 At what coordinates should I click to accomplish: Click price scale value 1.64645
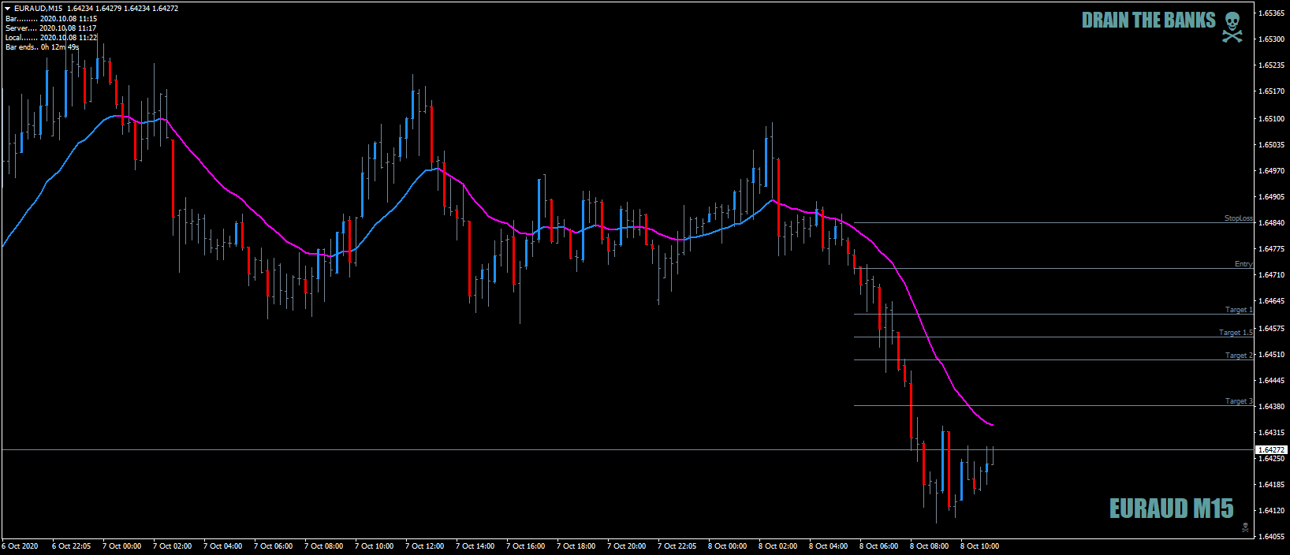[x=1272, y=301]
